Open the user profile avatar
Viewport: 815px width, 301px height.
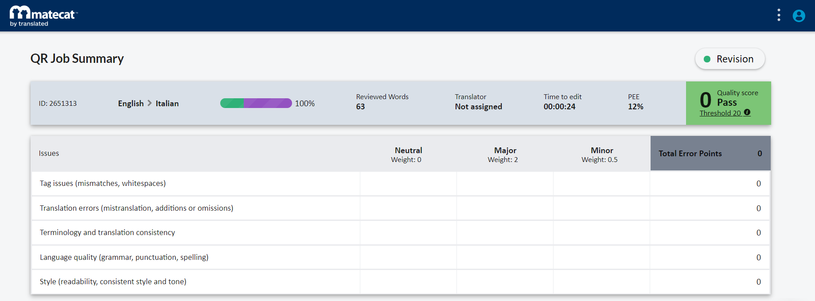point(799,16)
